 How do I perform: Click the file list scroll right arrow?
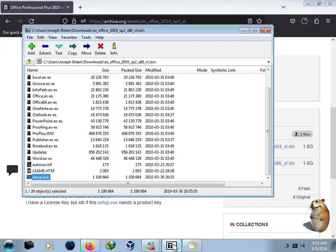[x=262, y=183]
